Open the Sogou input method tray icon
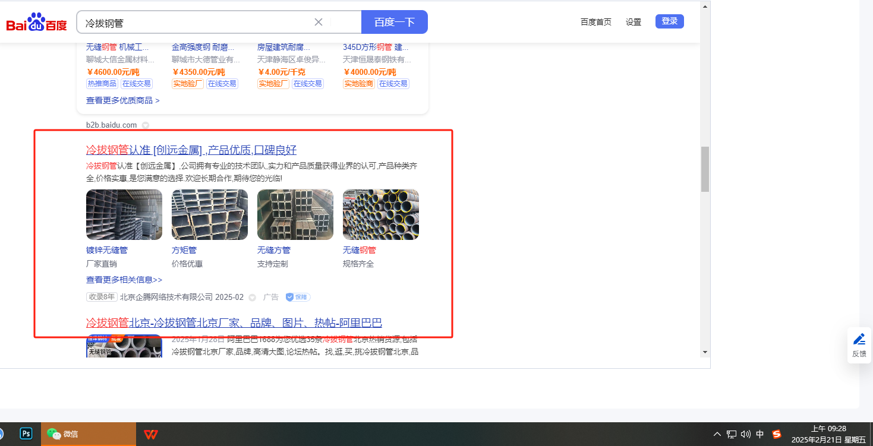Viewport: 873px width, 446px height. pos(776,434)
